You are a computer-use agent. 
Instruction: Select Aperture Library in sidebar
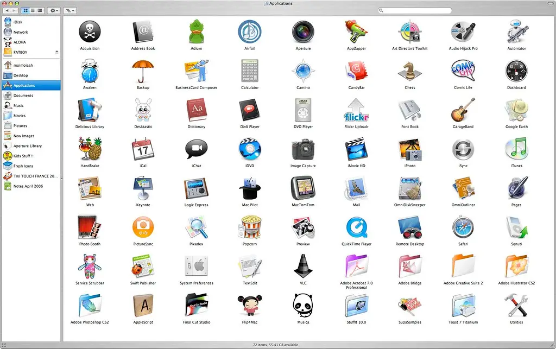[x=31, y=146]
